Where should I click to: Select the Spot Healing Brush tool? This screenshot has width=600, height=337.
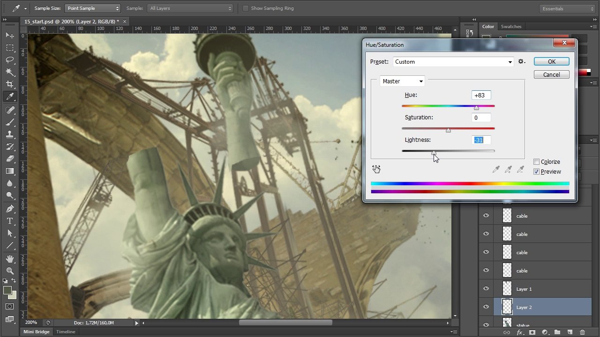click(10, 110)
